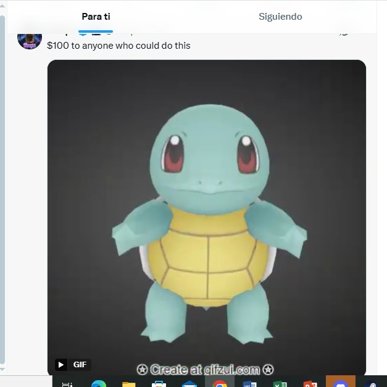Open Microsoft Word from the taskbar
Viewport: 387px width, 387px height.
click(250, 385)
